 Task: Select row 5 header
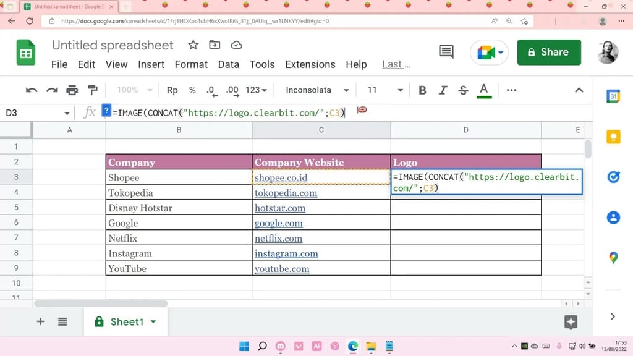click(x=16, y=208)
